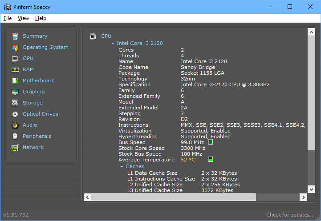321x221 pixels.
Task: Click the Instructions row value starting MMX
Action: [x=243, y=125]
